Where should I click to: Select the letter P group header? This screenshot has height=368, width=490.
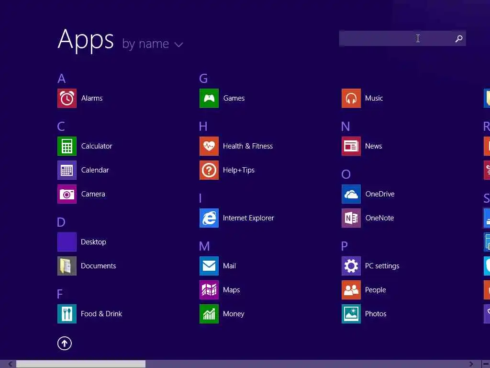click(345, 246)
